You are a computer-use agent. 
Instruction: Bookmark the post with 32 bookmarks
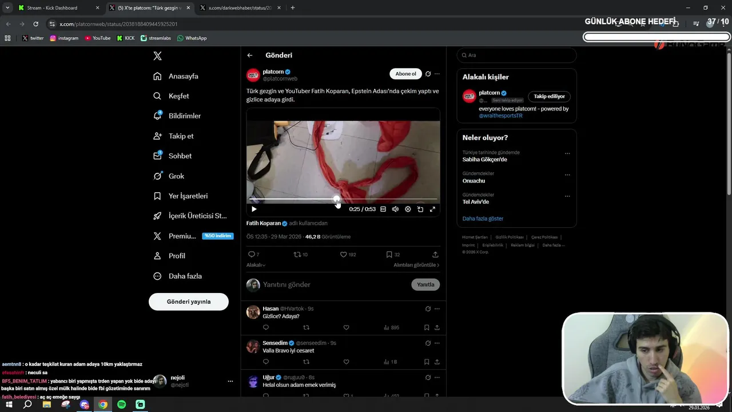coord(392,255)
